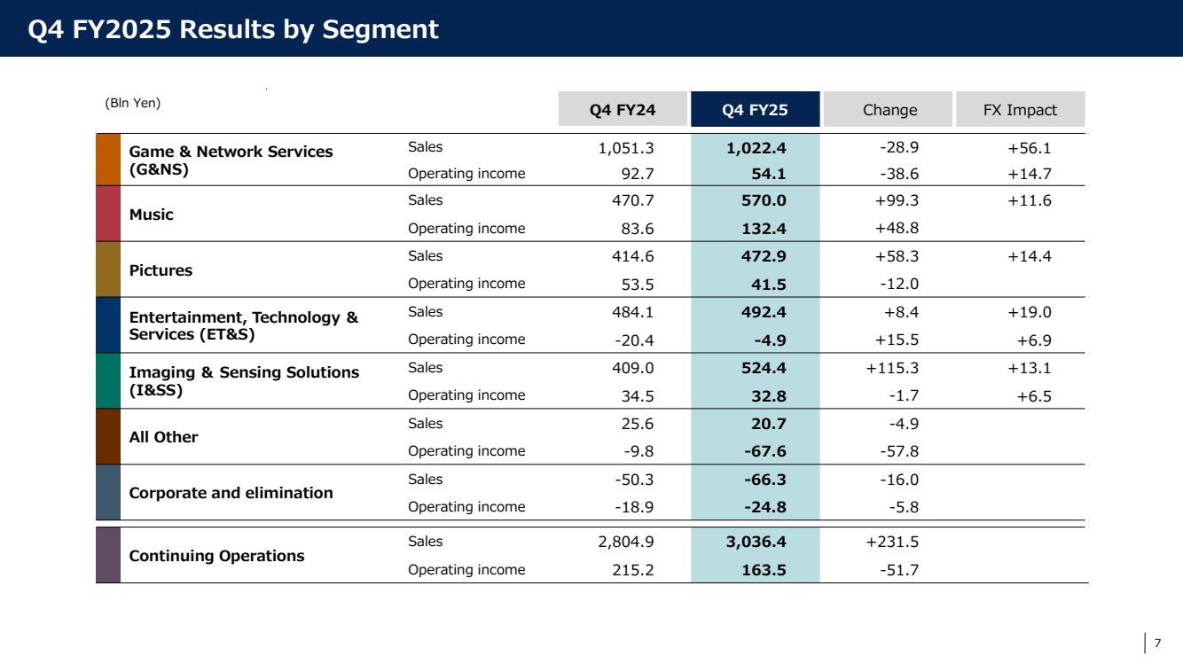1183x664 pixels.
Task: Click the FX Impact column header
Action: click(x=1021, y=110)
